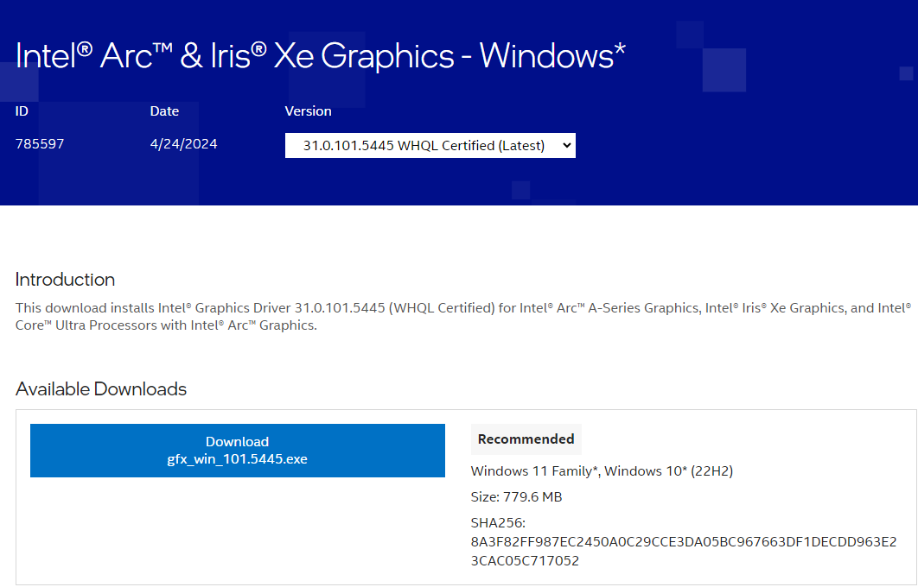The width and height of the screenshot is (918, 587).
Task: Click the ID column label
Action: pos(22,111)
